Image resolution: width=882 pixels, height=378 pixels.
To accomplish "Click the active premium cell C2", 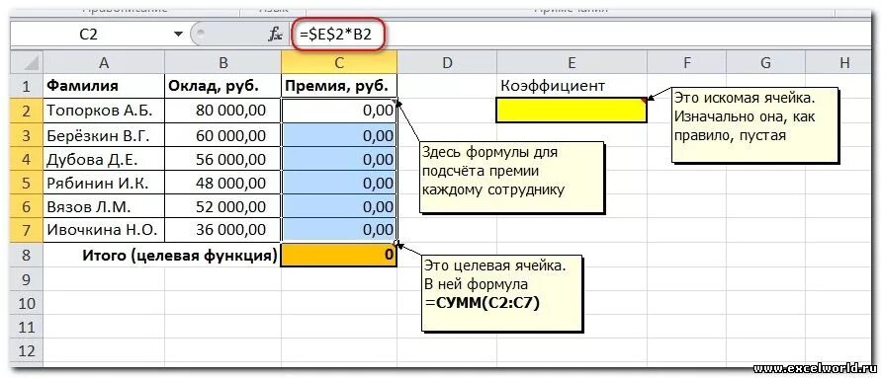I will tap(339, 111).
